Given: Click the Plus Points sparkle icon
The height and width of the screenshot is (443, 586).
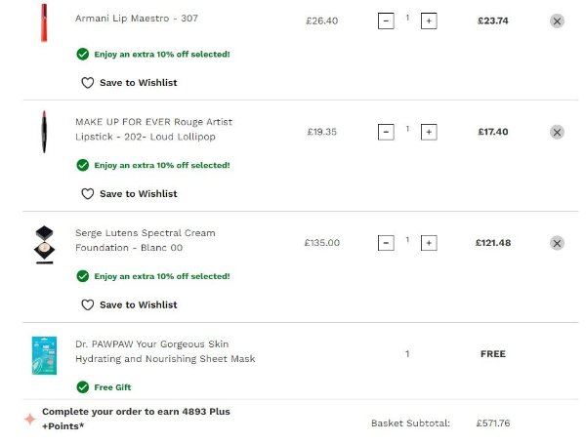Looking at the screenshot, I should [x=30, y=419].
